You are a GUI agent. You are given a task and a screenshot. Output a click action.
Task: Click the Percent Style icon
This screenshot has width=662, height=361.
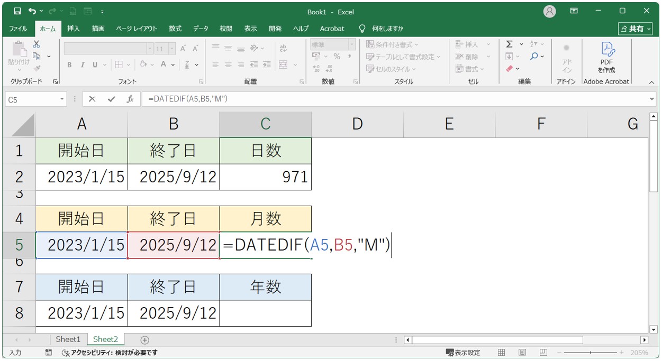(337, 57)
